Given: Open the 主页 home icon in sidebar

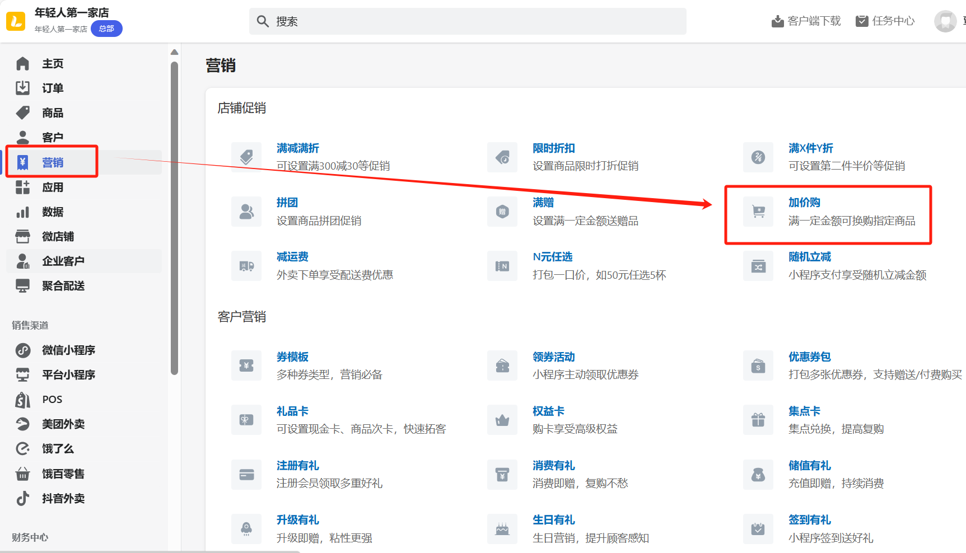Looking at the screenshot, I should pyautogui.click(x=22, y=64).
